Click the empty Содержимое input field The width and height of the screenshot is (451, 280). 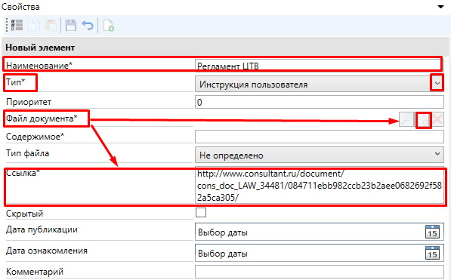(320, 137)
